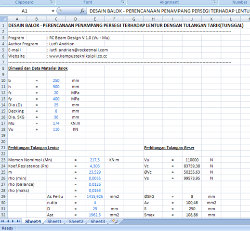This screenshot has width=250, height=231.
Task: Go to last sheet with navigation arrow
Action: click(x=18, y=221)
